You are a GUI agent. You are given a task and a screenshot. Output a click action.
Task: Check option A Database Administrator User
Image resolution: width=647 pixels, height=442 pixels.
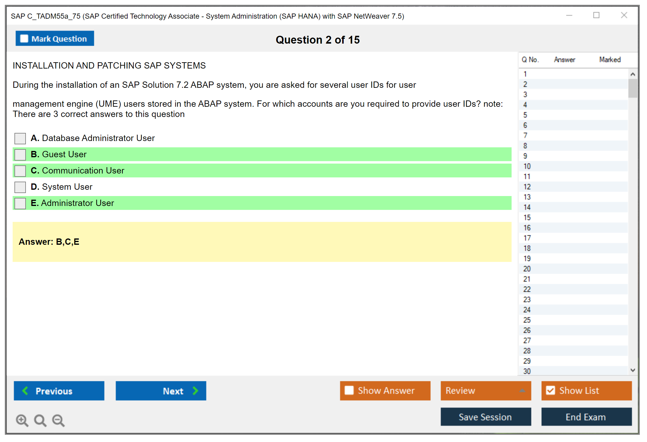point(20,139)
